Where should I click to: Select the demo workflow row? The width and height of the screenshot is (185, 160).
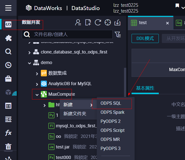[x=46, y=63]
